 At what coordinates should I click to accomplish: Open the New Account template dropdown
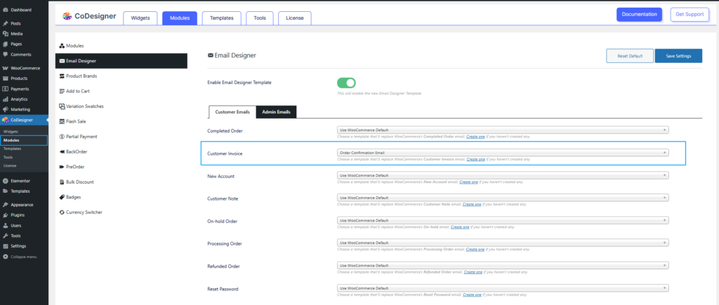coord(503,175)
